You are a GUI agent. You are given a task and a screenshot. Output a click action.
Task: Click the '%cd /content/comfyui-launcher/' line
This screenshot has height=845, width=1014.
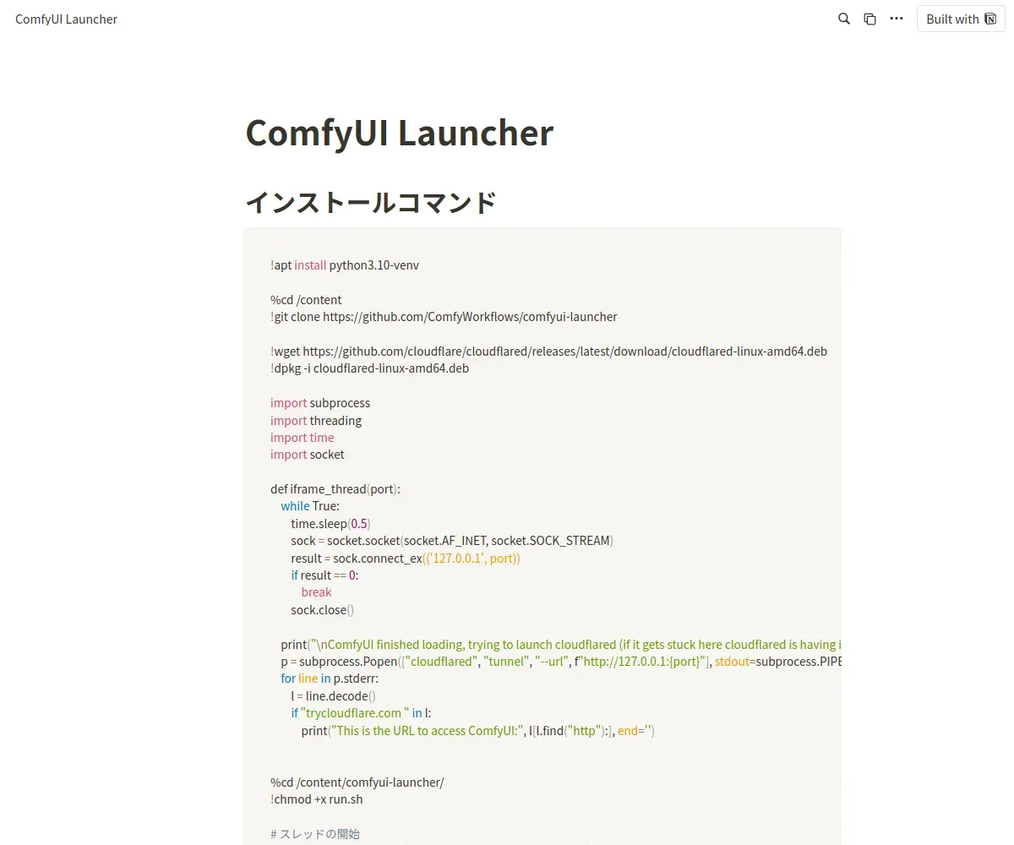point(357,782)
